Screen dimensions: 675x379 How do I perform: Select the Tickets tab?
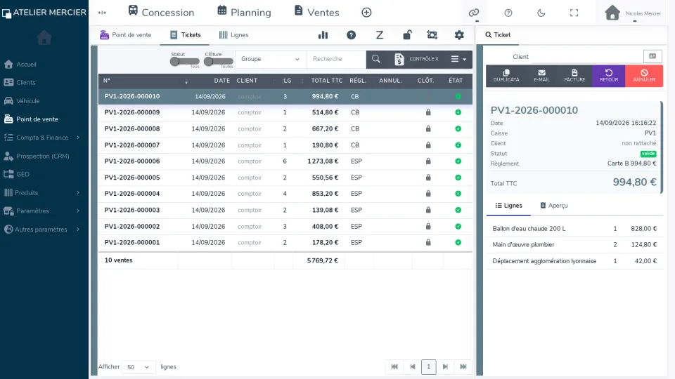(185, 35)
